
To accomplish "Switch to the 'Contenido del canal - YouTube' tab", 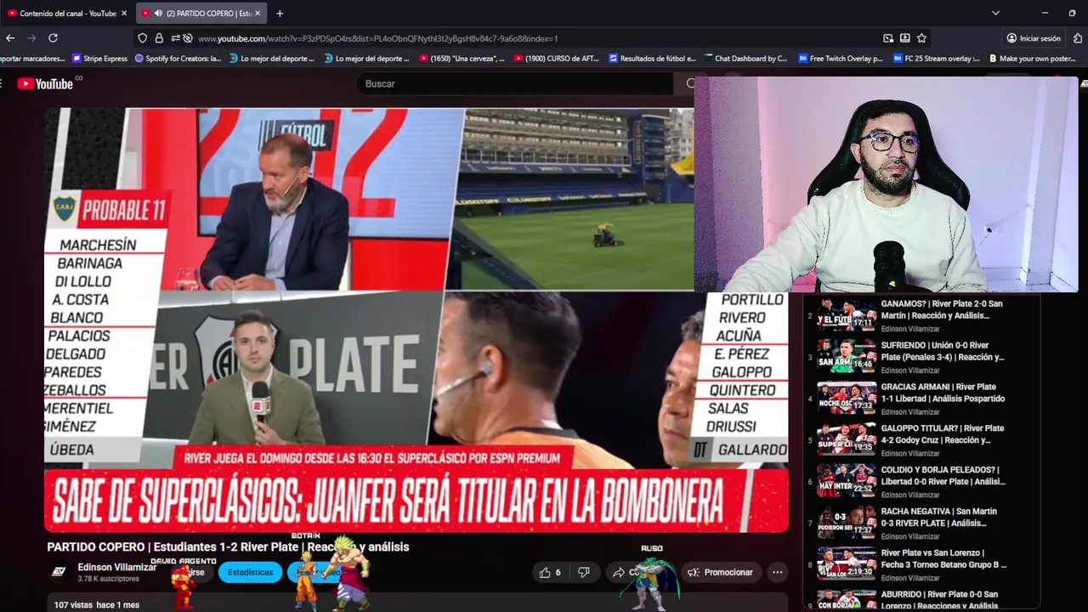I will (66, 14).
